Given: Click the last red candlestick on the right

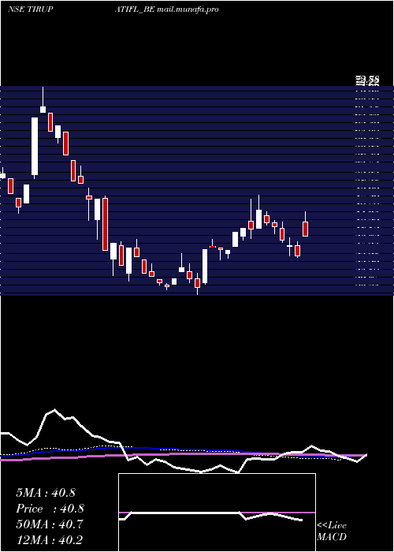Looking at the screenshot, I should tap(306, 229).
